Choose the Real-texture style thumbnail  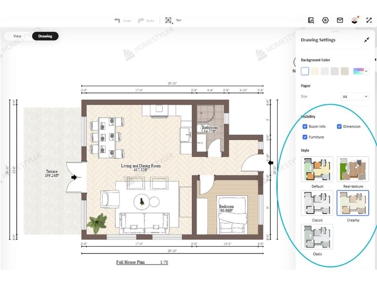(353, 169)
